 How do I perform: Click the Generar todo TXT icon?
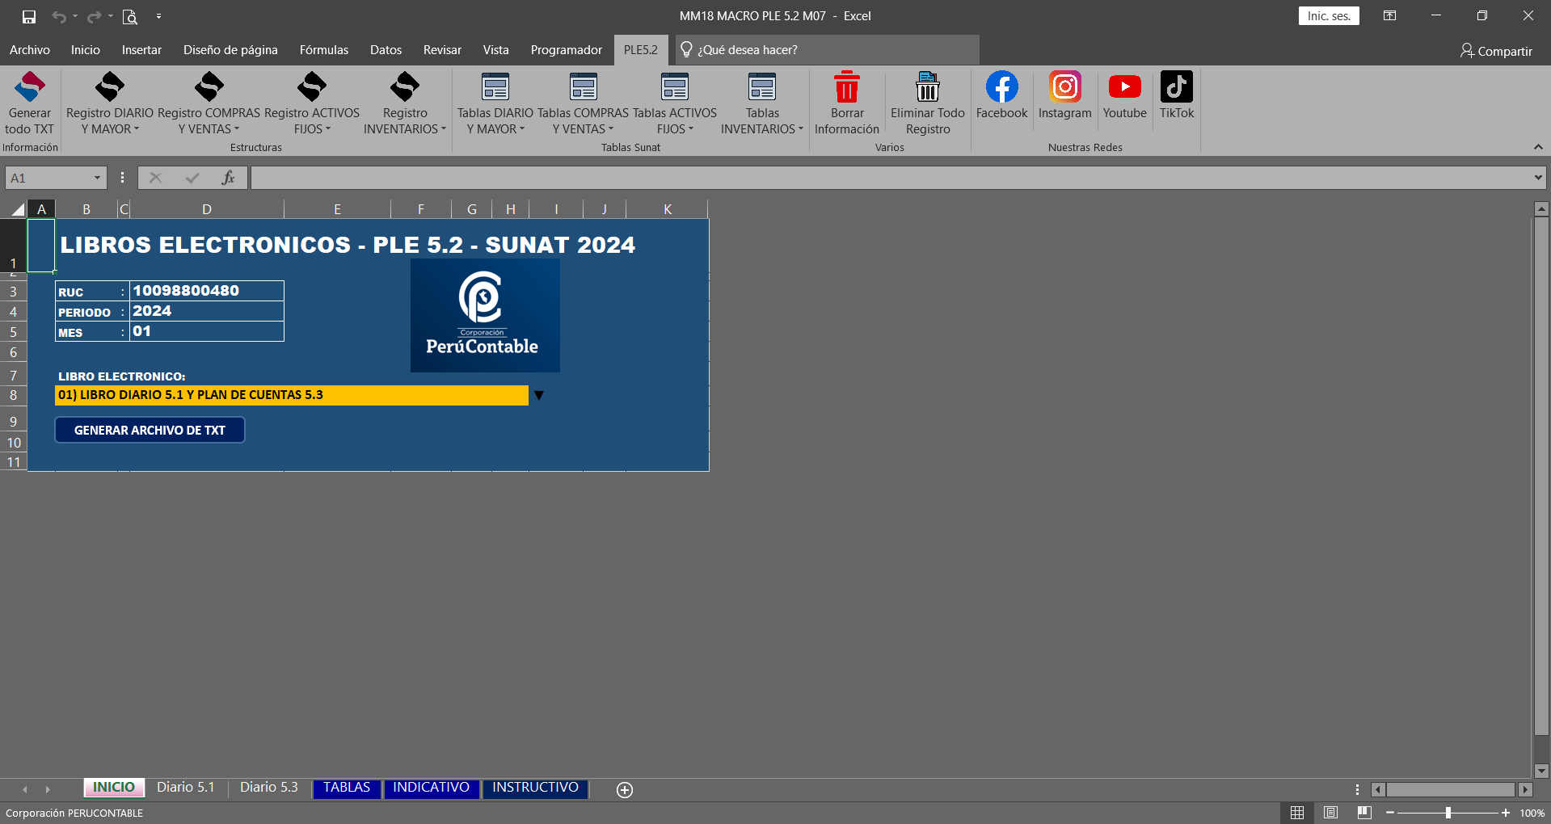[x=30, y=87]
